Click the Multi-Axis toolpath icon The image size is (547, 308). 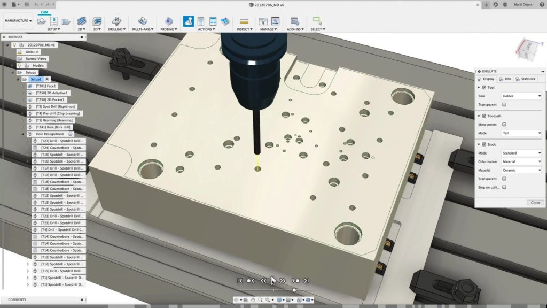tap(143, 21)
